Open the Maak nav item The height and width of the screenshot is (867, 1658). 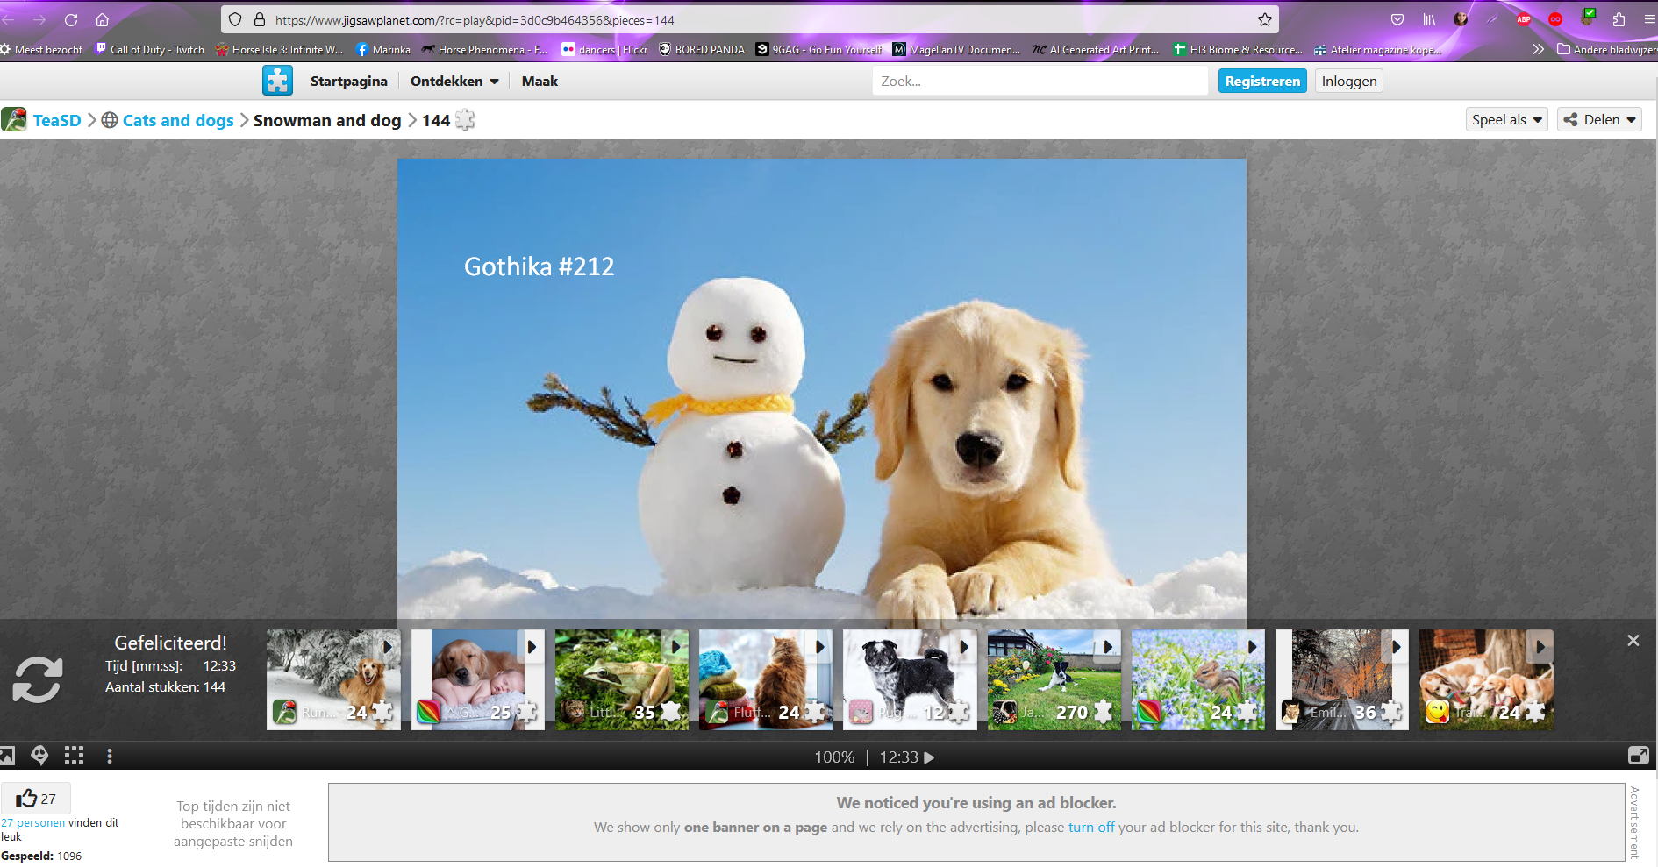[x=540, y=81]
